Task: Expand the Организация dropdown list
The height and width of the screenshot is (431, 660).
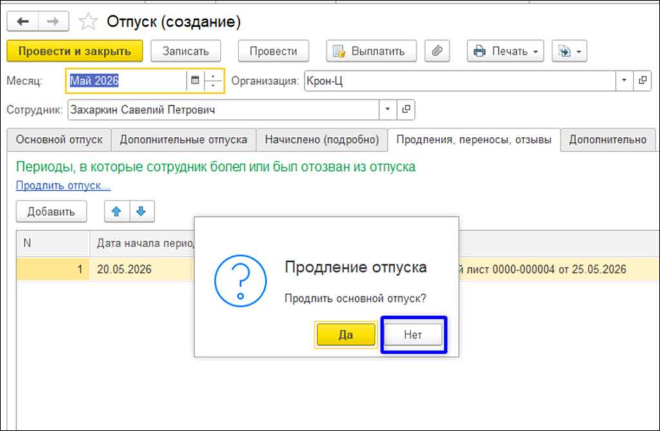Action: (x=624, y=81)
